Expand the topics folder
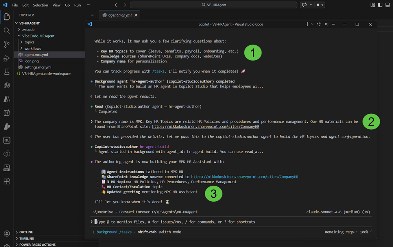 point(29,42)
